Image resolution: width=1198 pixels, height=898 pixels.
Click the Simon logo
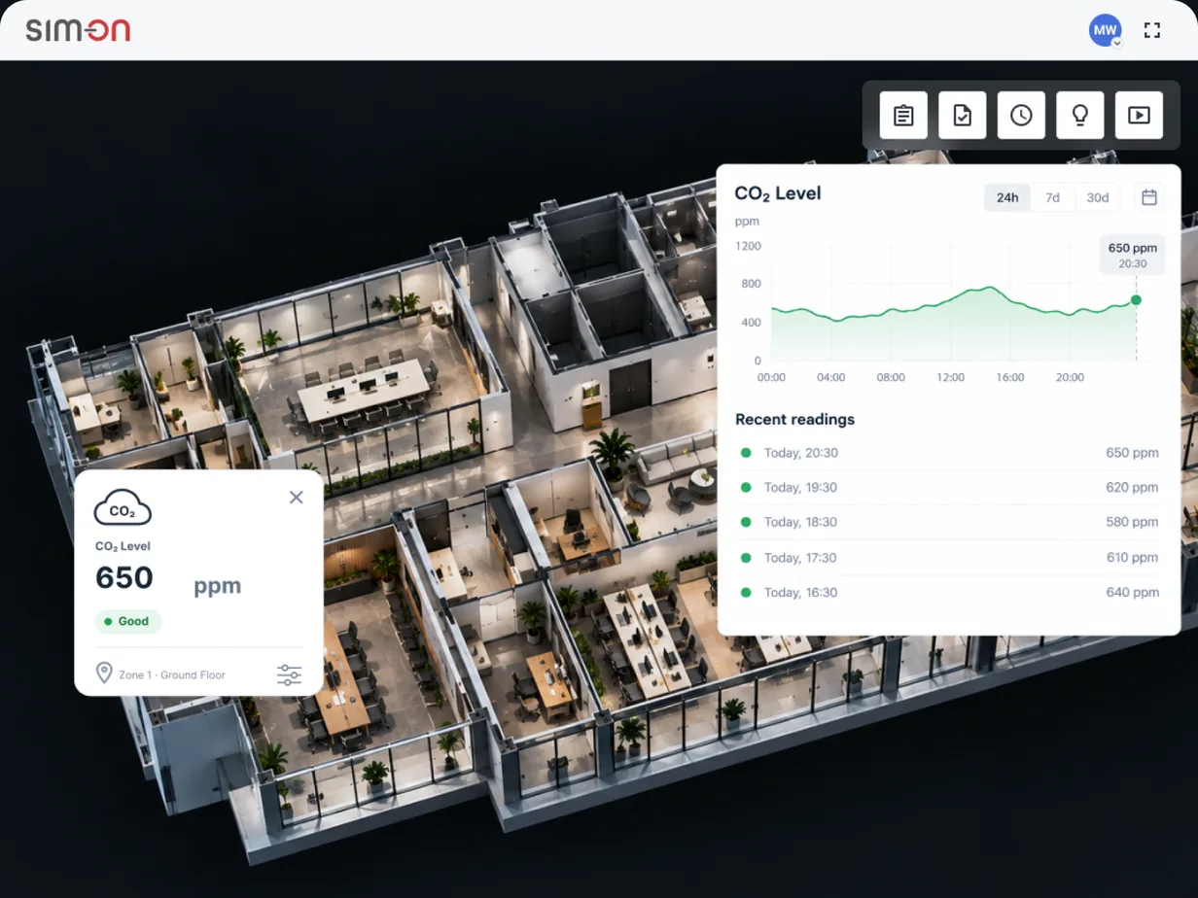[78, 30]
